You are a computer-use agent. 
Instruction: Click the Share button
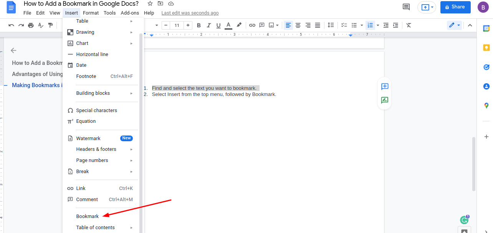pos(455,7)
